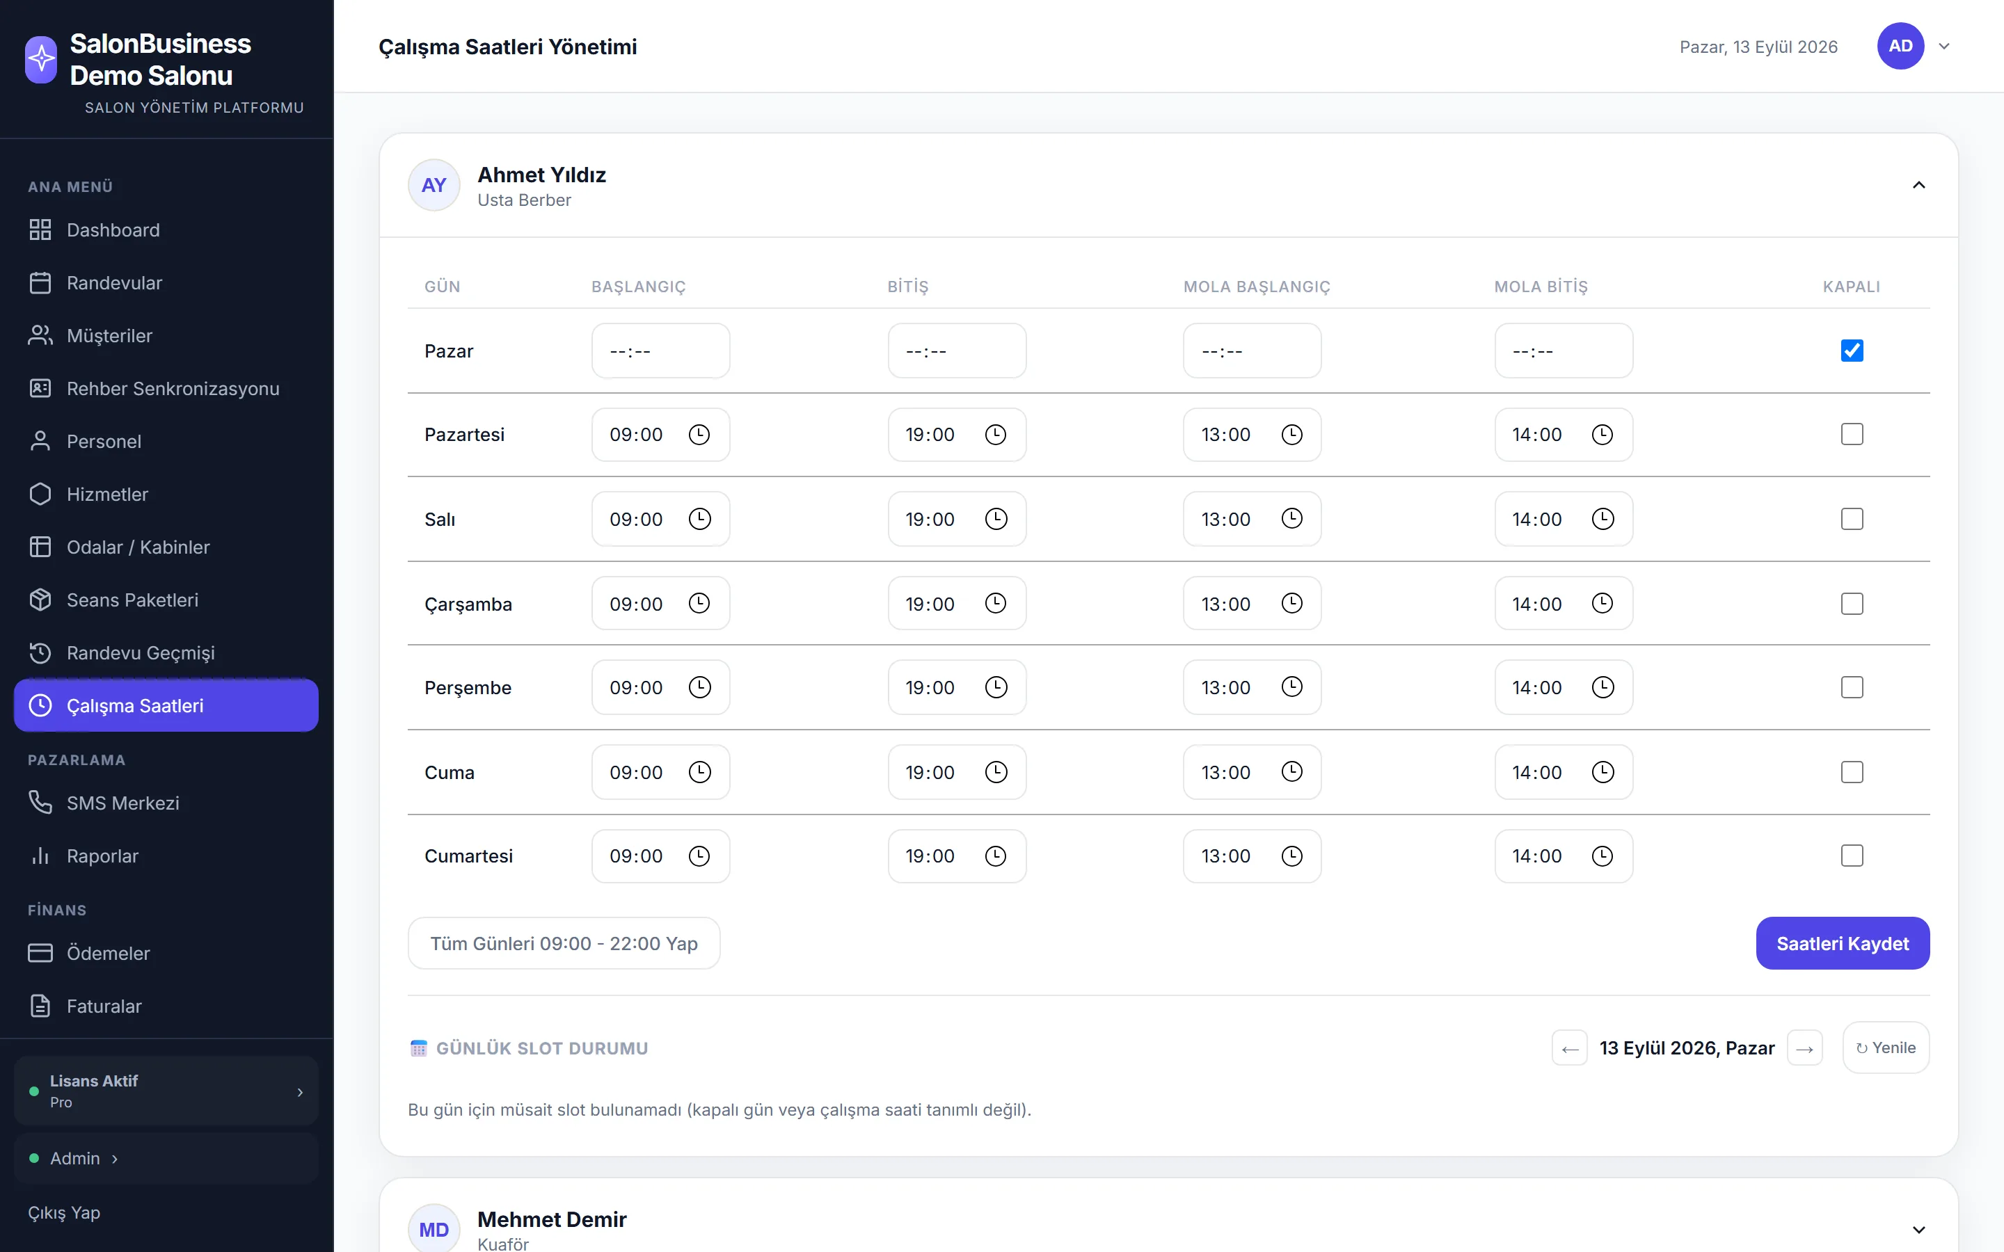The image size is (2004, 1252).
Task: Expand the Admin status chip
Action: pos(166,1158)
